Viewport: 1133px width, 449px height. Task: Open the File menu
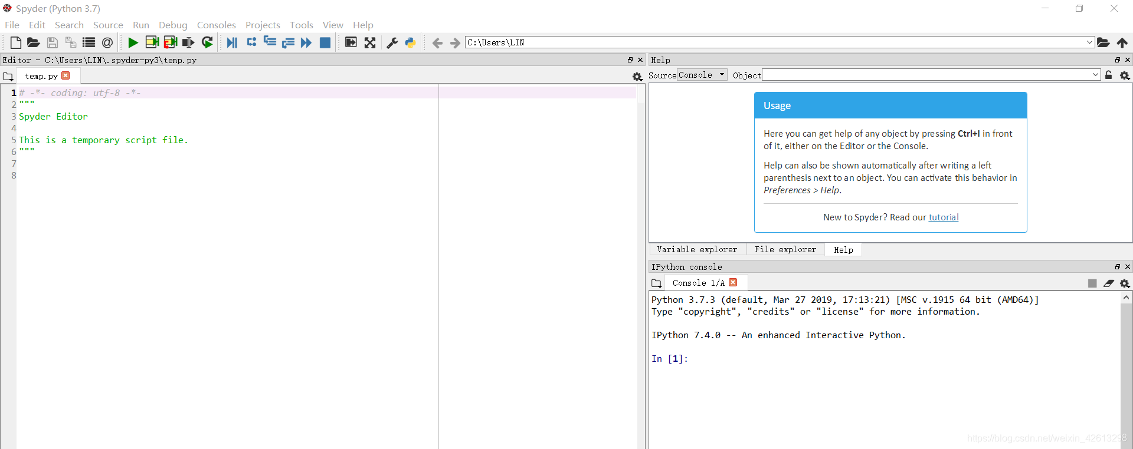pyautogui.click(x=12, y=25)
